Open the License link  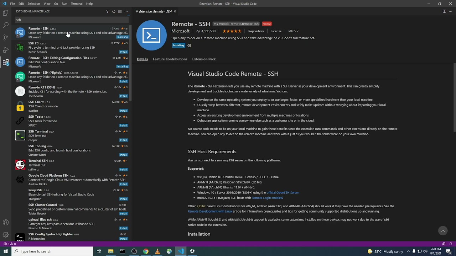click(x=276, y=31)
